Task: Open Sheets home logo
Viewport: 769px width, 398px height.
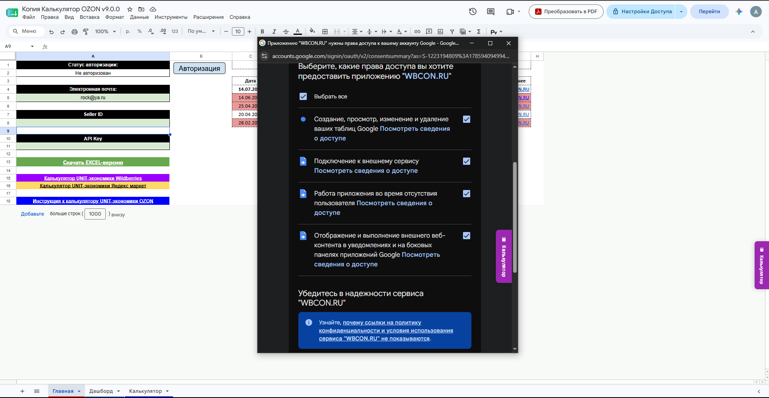Action: [12, 12]
